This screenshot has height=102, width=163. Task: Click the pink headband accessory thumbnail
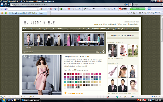coord(123,71)
